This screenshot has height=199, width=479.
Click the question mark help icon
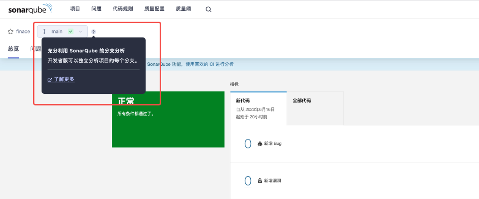click(x=93, y=32)
